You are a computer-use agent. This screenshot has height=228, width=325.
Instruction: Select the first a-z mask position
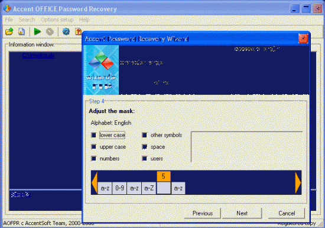coord(105,188)
